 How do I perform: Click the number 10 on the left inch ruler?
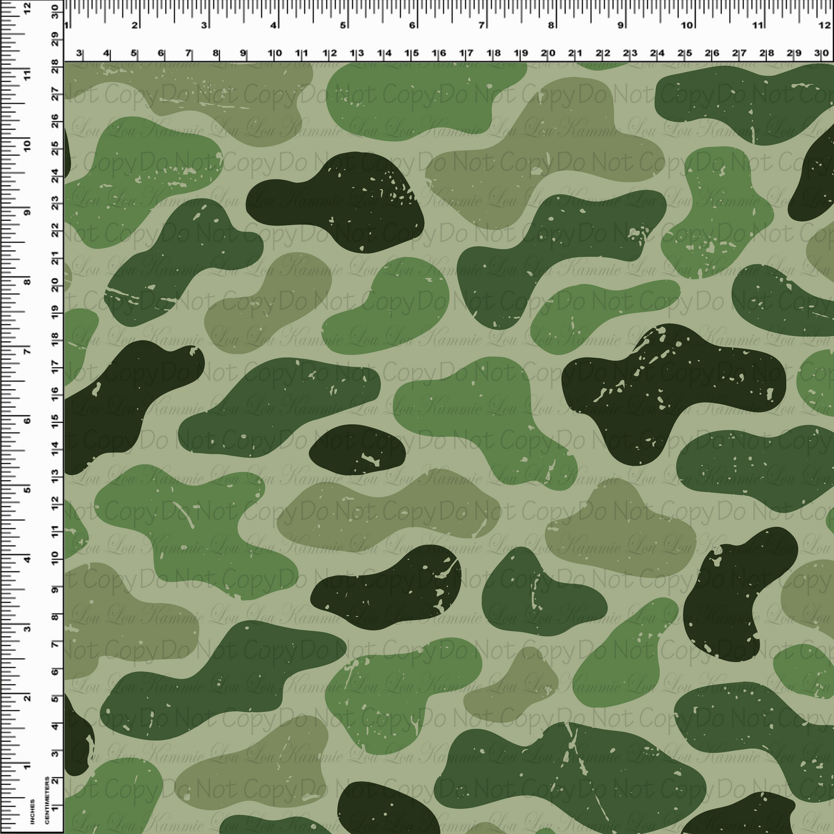pyautogui.click(x=27, y=147)
